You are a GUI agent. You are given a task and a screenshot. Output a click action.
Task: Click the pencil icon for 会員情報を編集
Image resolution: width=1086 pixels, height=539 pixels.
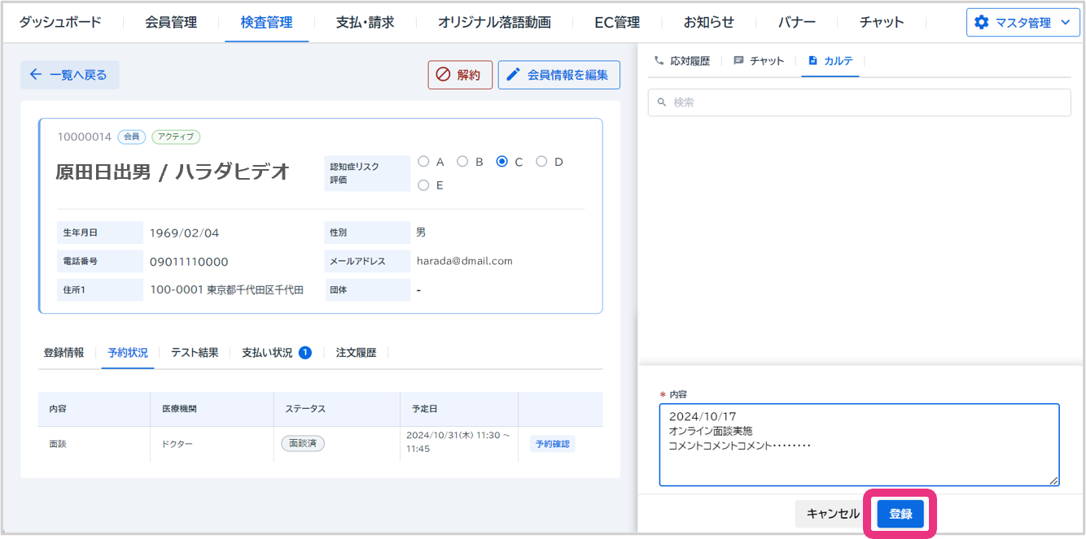[513, 75]
